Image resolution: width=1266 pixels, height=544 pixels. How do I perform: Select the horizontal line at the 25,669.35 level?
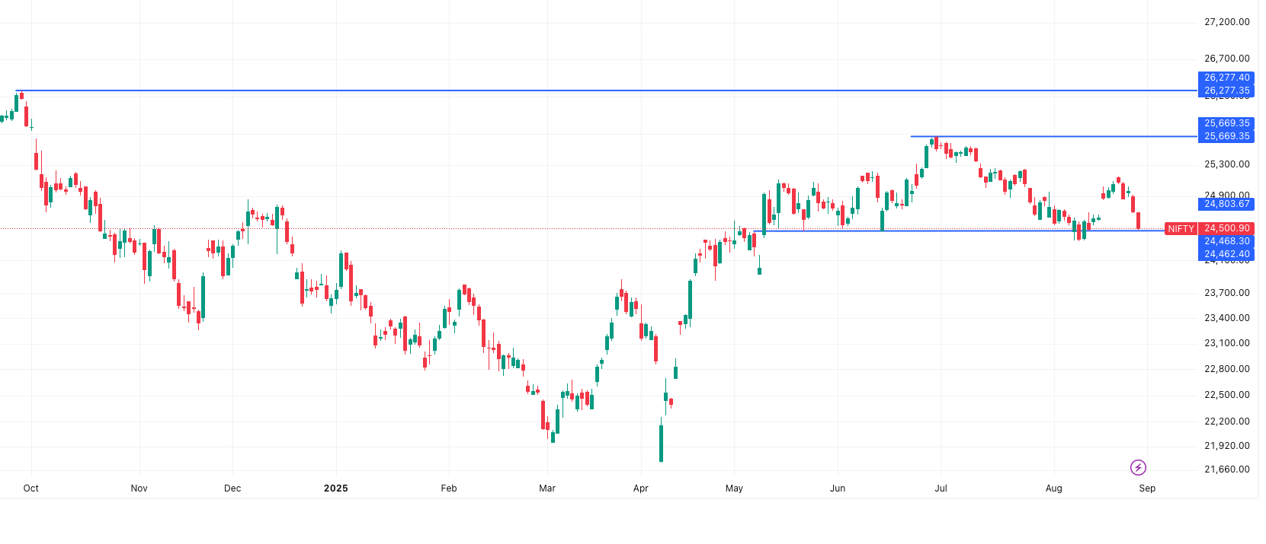[1054, 136]
